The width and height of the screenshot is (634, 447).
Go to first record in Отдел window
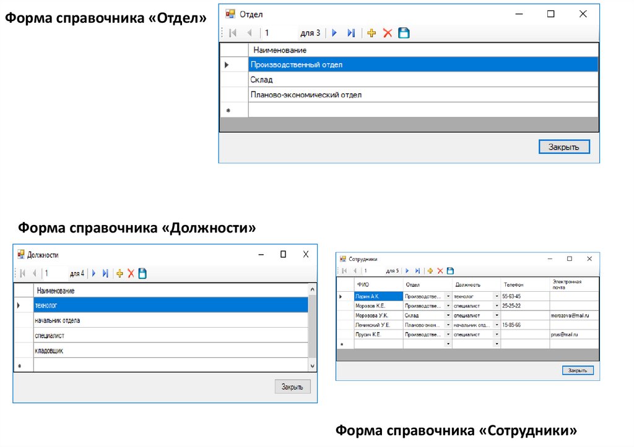tap(233, 33)
